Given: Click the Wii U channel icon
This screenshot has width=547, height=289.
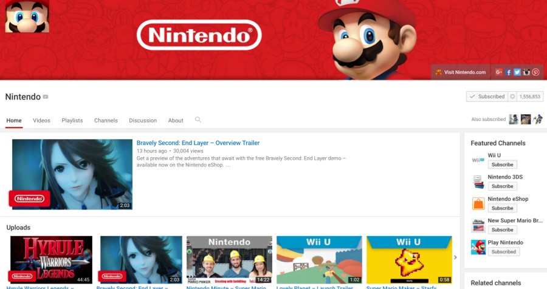Looking at the screenshot, I should [478, 160].
